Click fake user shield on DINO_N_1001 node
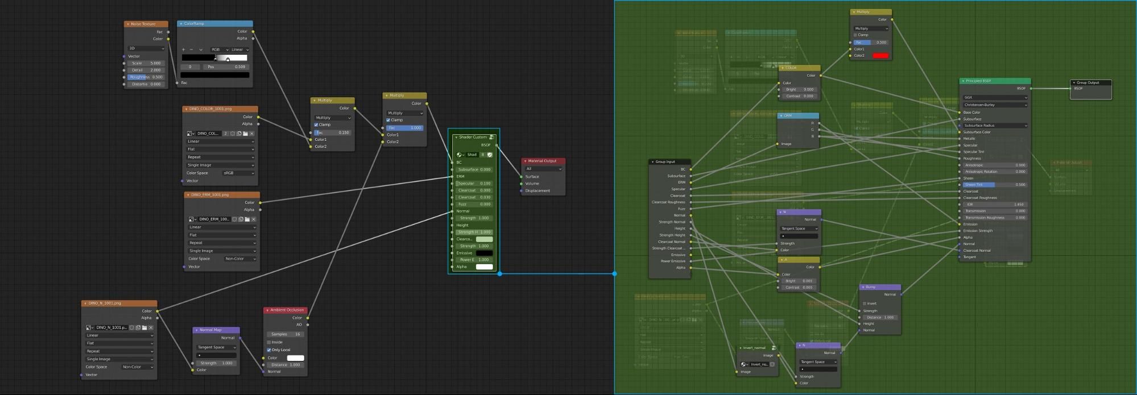Image resolution: width=1137 pixels, height=395 pixels. coord(132,328)
